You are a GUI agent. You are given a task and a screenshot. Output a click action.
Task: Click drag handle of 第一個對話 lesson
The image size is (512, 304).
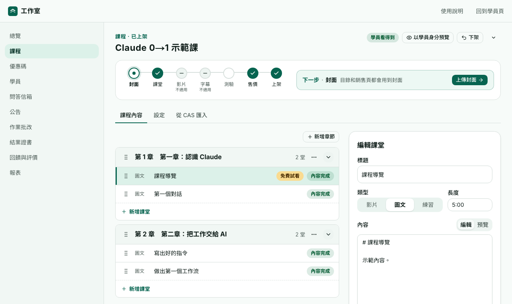tap(126, 194)
